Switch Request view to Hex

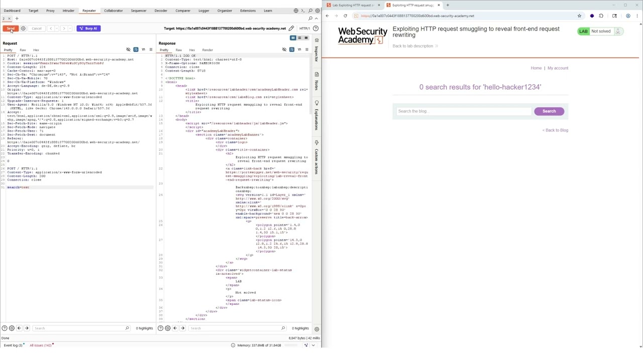(36, 50)
